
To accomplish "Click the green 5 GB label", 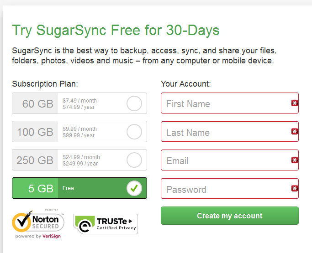I will point(41,189).
